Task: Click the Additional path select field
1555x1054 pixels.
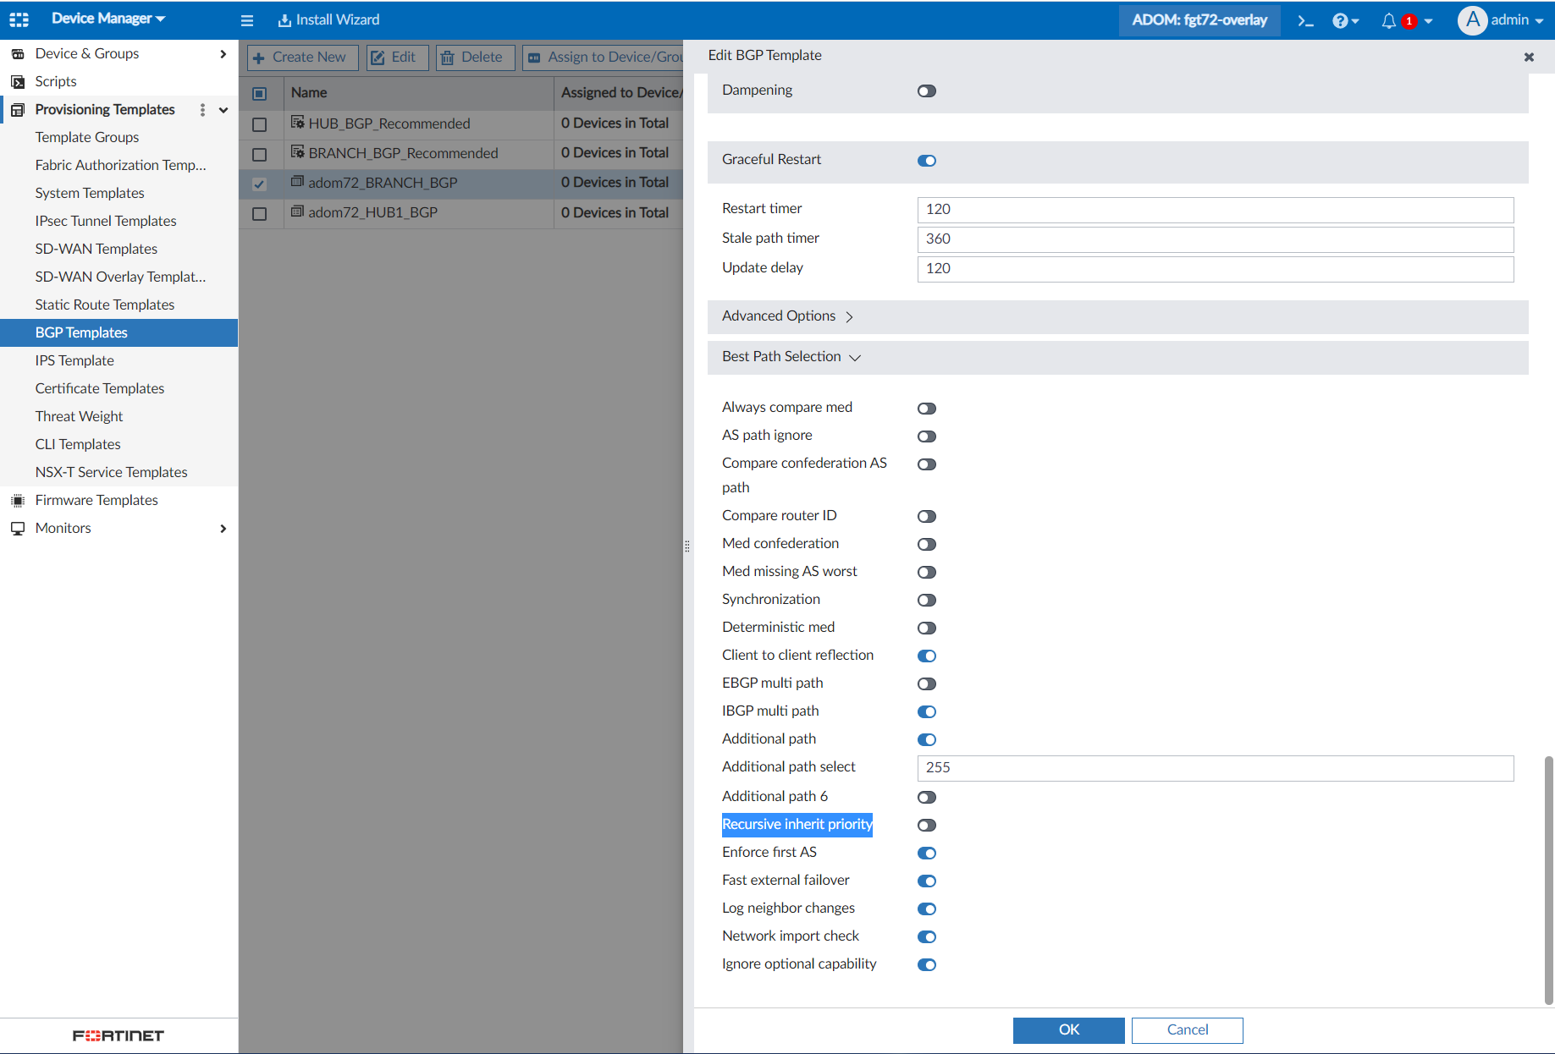Action: [1216, 768]
